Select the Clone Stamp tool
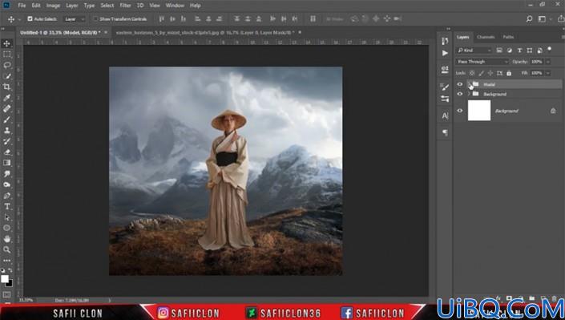The height and width of the screenshot is (320, 565). (x=7, y=130)
